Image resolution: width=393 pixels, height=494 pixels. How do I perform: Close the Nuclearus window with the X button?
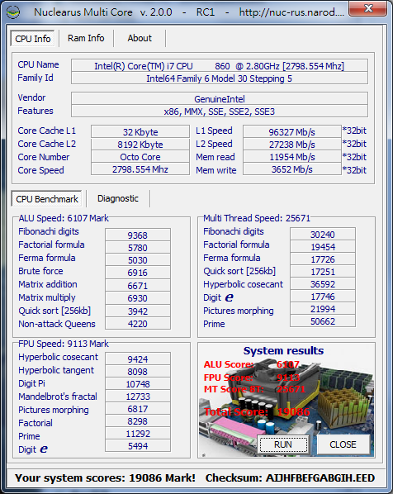367,8
